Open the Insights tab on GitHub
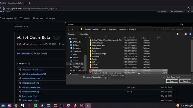Image resolution: width=193 pixels, height=108 pixels. tap(51, 19)
